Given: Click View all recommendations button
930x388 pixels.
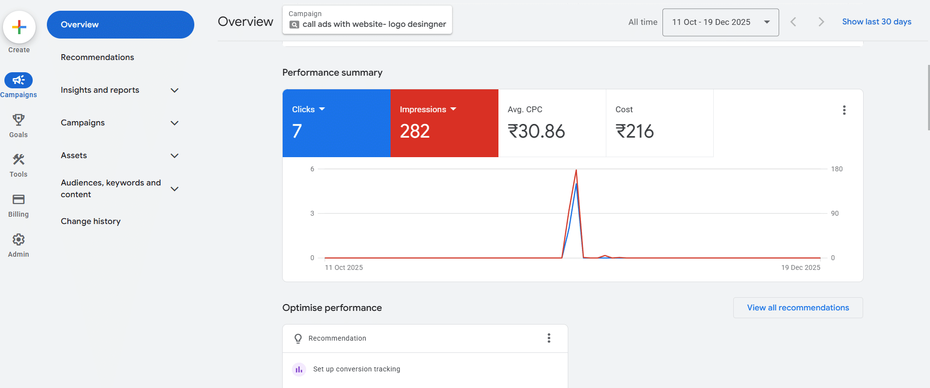Looking at the screenshot, I should pyautogui.click(x=798, y=308).
